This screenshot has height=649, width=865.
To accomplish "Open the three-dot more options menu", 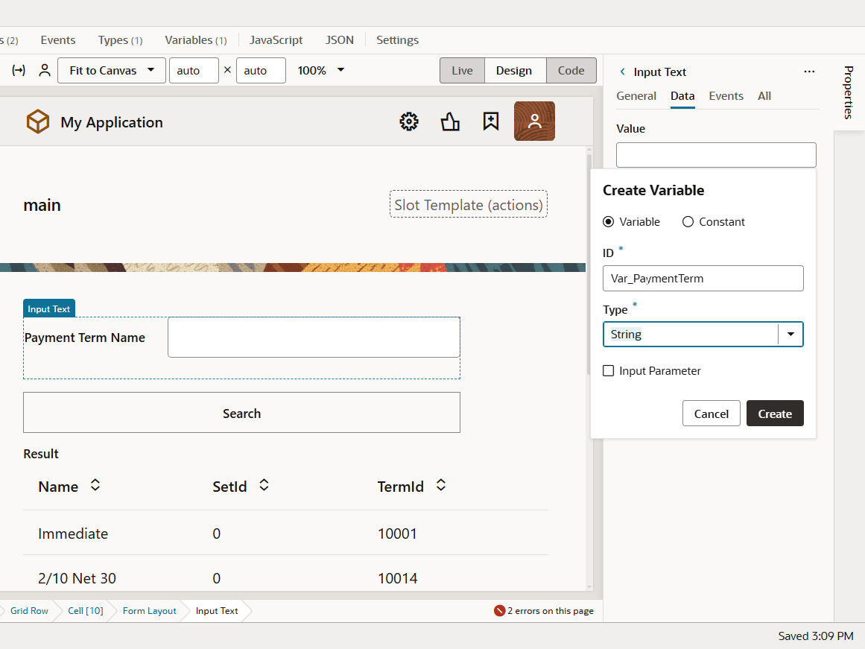I will pyautogui.click(x=809, y=72).
